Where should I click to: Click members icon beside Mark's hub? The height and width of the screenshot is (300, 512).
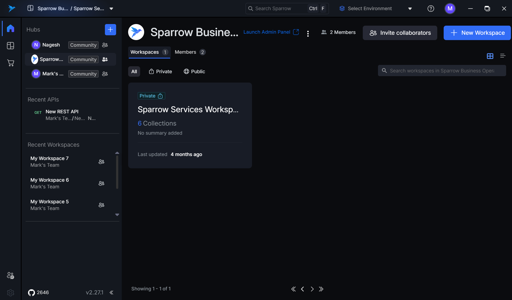pos(105,74)
